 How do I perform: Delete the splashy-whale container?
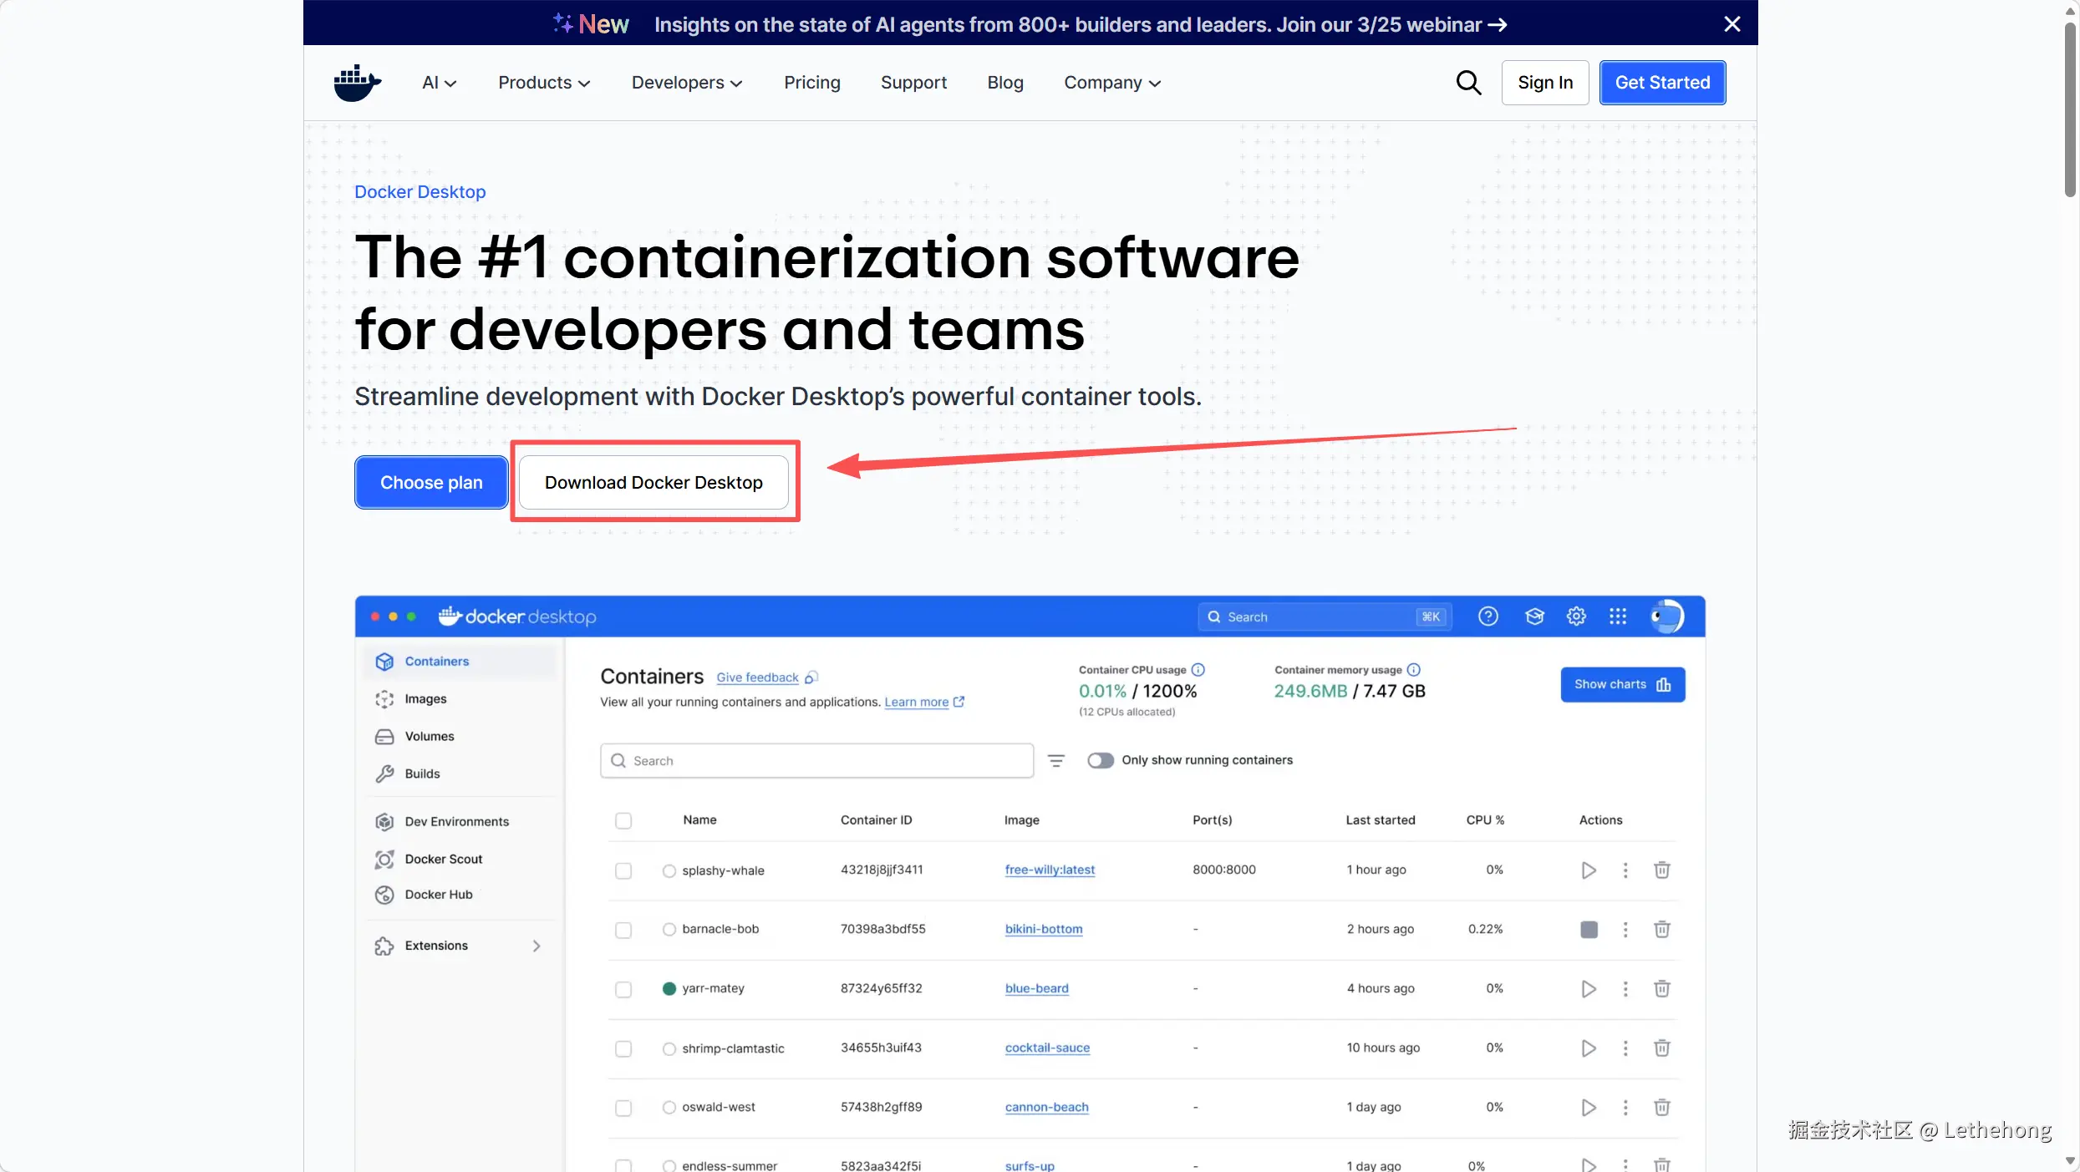point(1661,870)
